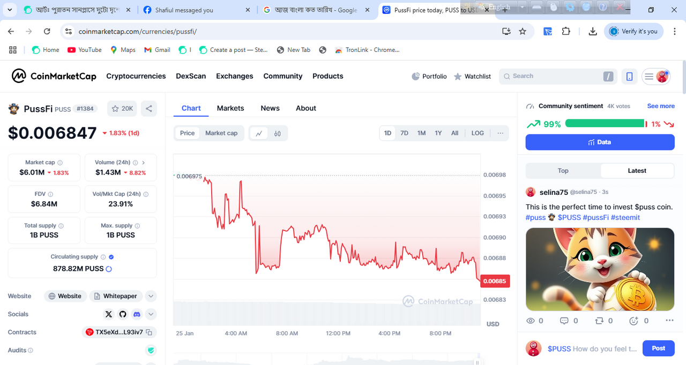Switch to the News tab
The width and height of the screenshot is (686, 365).
point(270,108)
